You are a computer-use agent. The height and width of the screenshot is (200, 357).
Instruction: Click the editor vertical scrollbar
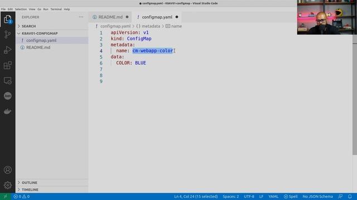355,95
